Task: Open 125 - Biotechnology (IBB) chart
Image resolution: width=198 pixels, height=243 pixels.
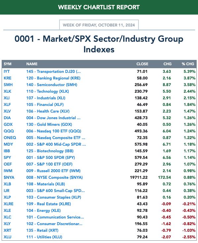Action: coord(50,151)
